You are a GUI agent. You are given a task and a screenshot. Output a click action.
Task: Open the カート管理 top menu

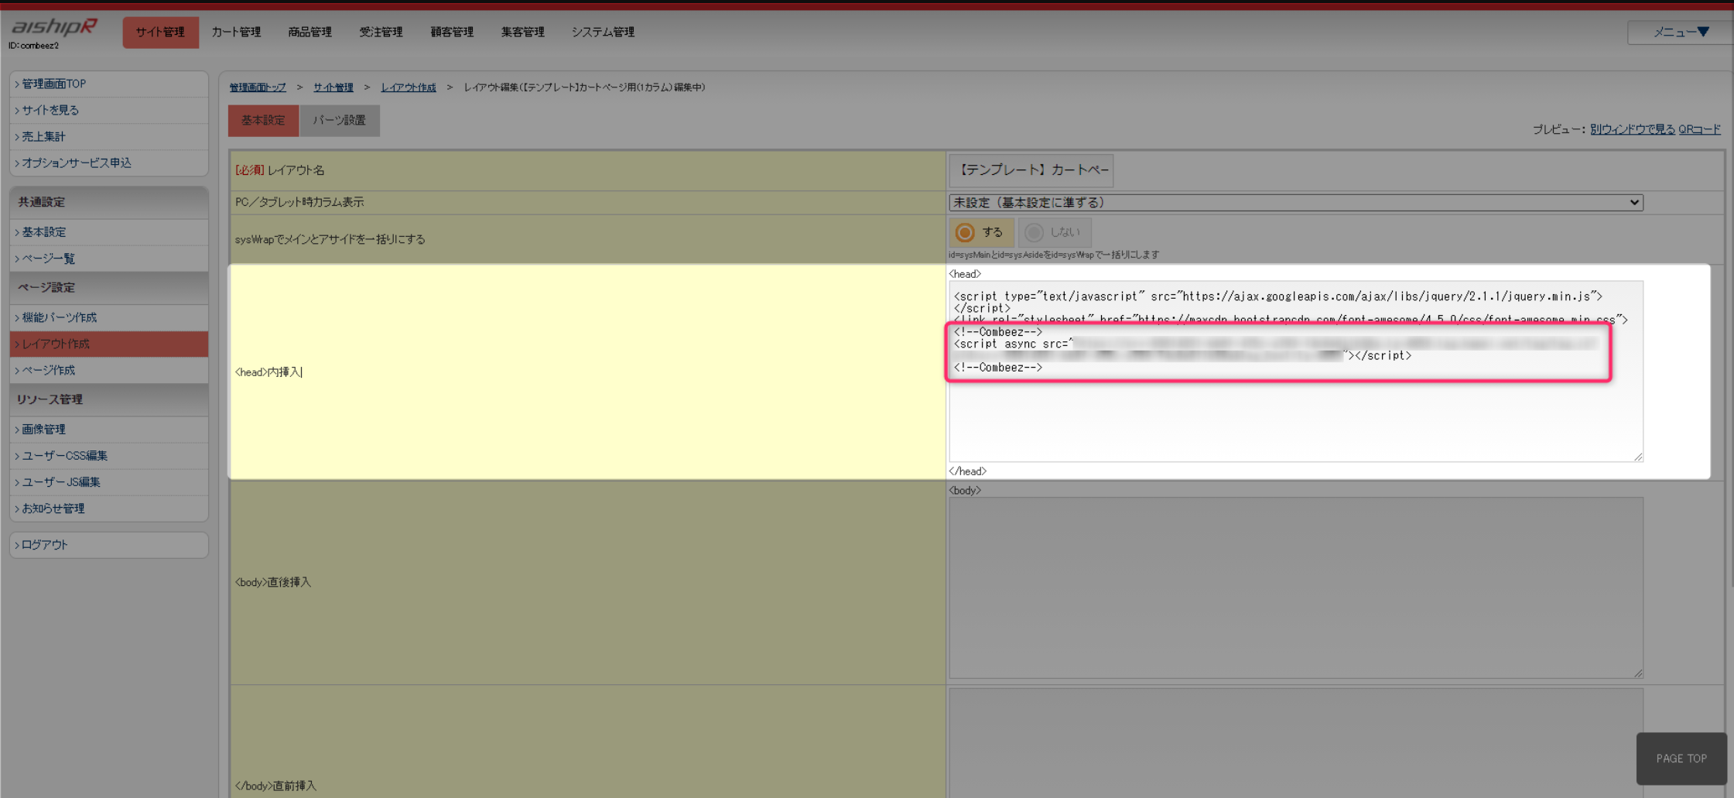(236, 33)
